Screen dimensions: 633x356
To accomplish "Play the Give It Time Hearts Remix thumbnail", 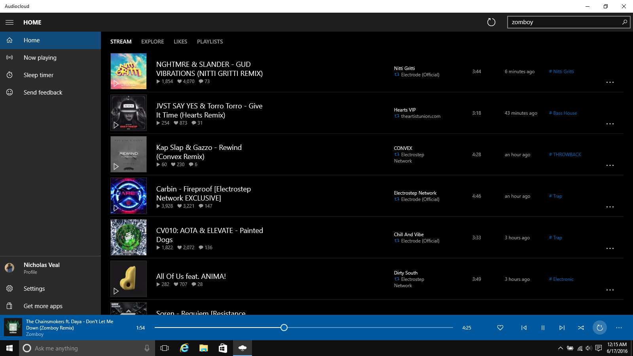I will 129,113.
